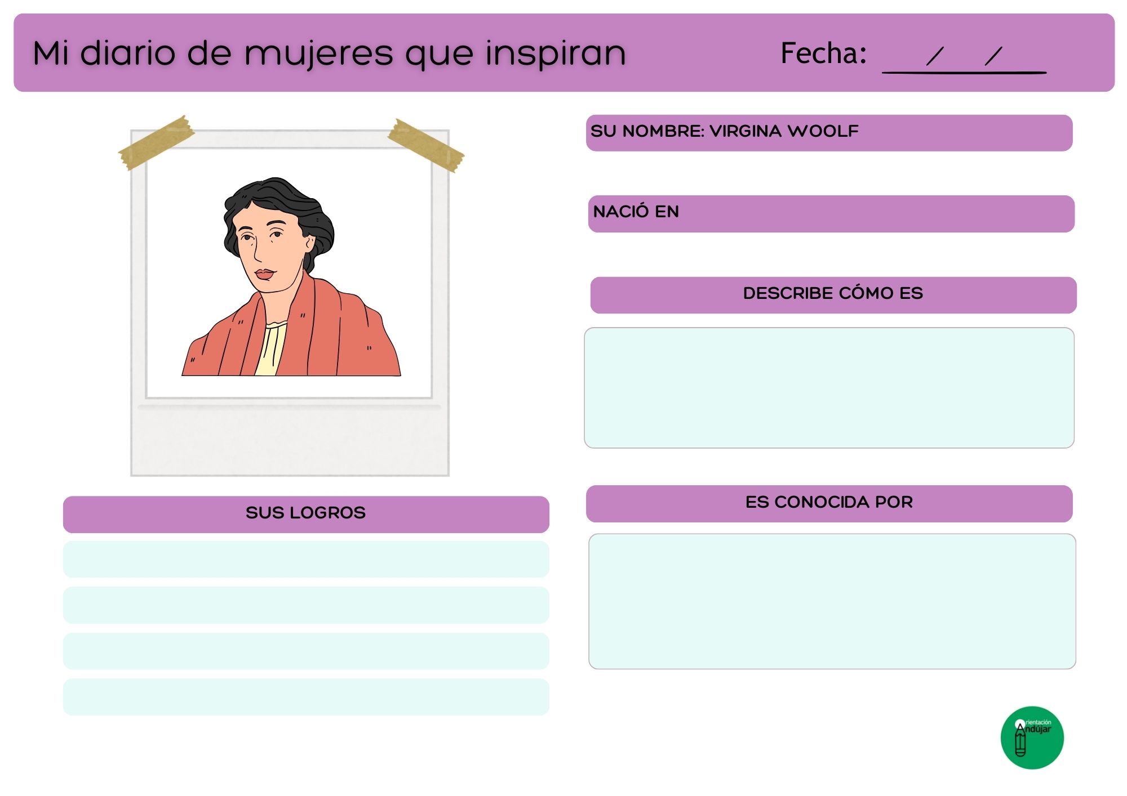Click the 'ES CONOCIDA POR' header
The height and width of the screenshot is (796, 1127).
click(829, 503)
